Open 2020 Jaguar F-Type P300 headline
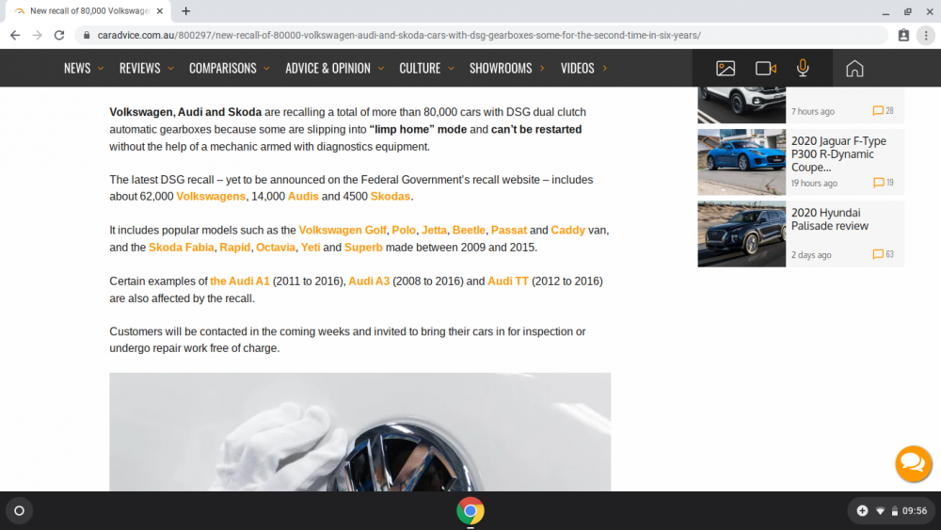This screenshot has height=530, width=941. pos(838,154)
